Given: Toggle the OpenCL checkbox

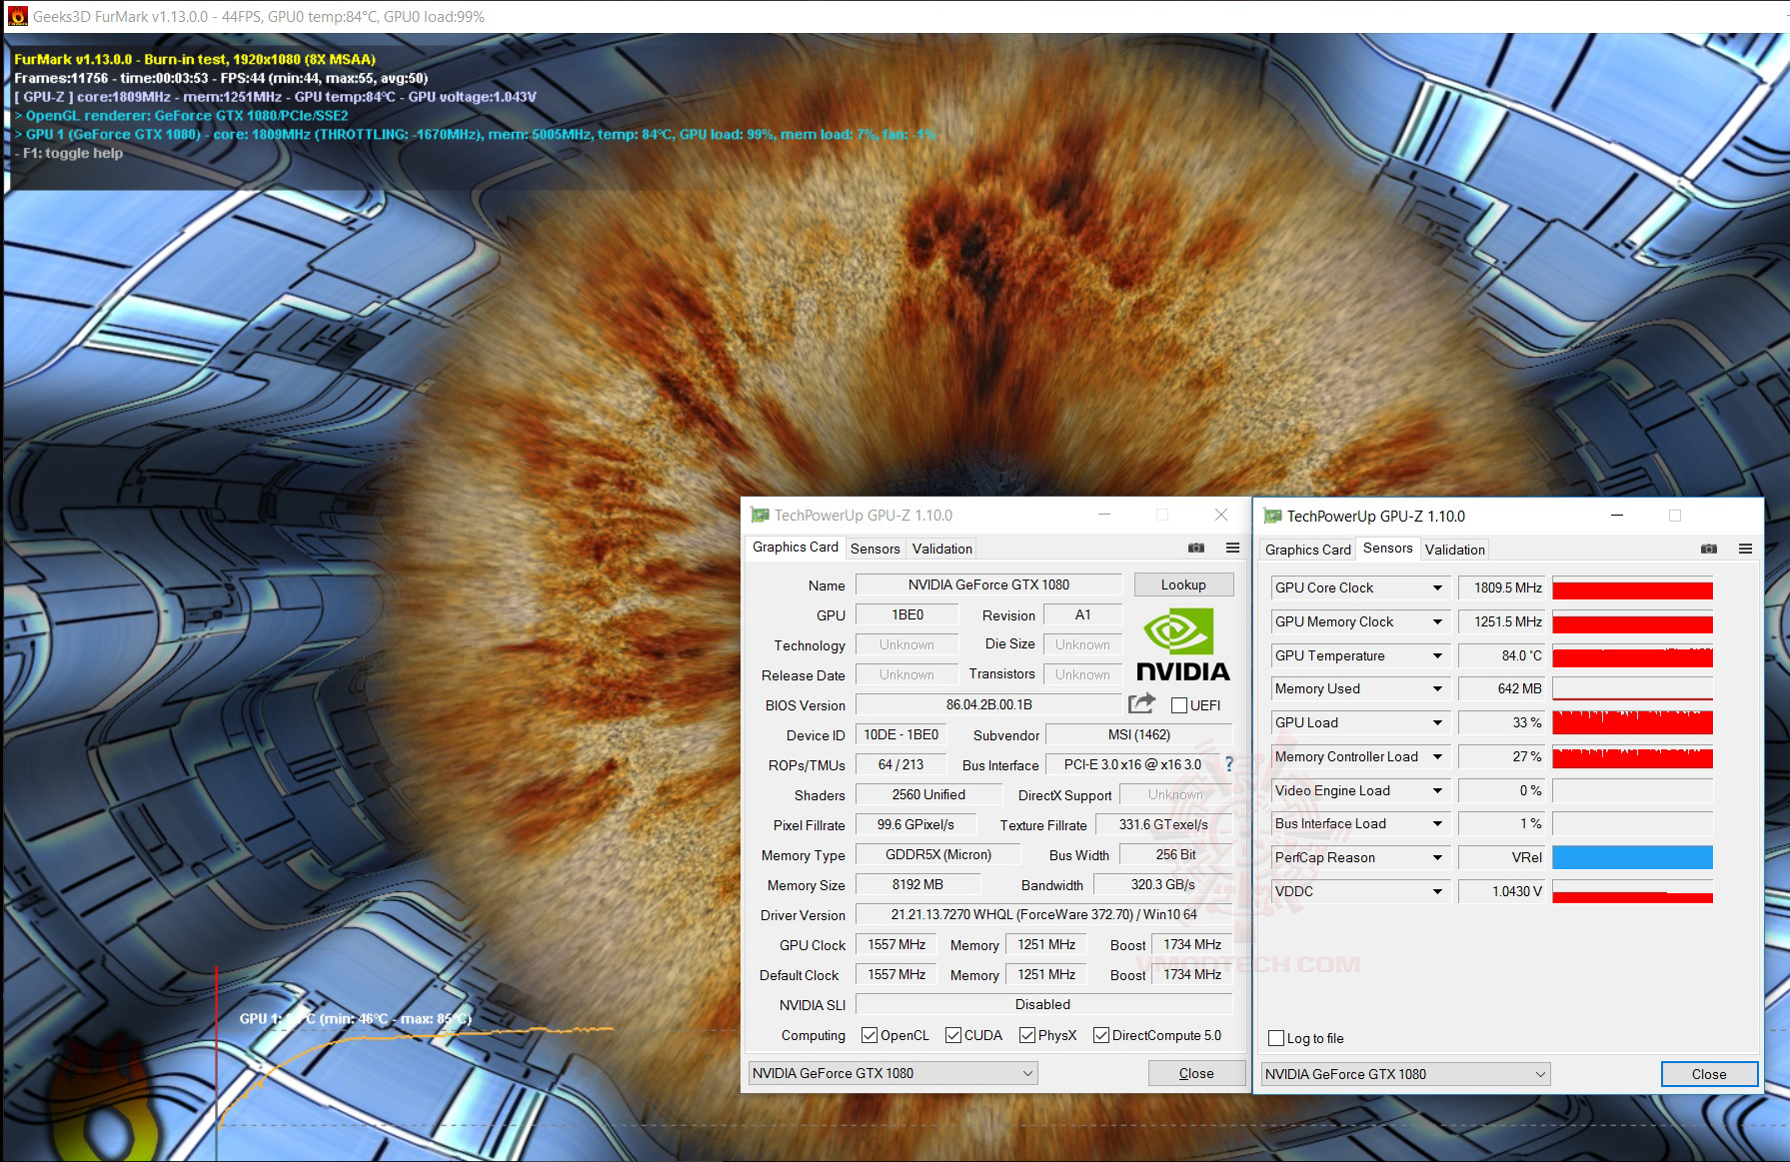Looking at the screenshot, I should tap(870, 1035).
